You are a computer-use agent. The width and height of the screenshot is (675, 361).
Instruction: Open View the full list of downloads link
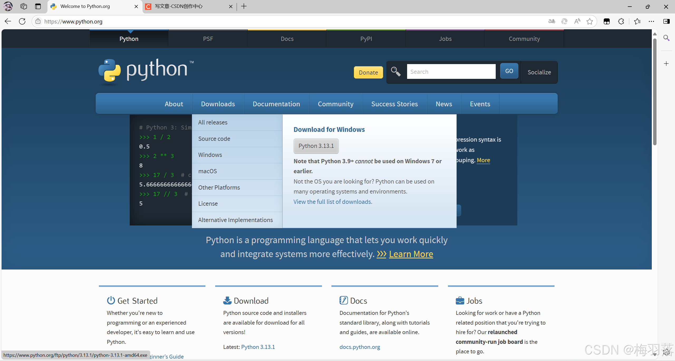point(333,202)
